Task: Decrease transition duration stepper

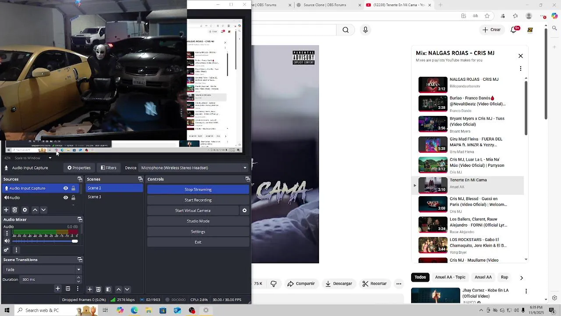Action: point(78,281)
